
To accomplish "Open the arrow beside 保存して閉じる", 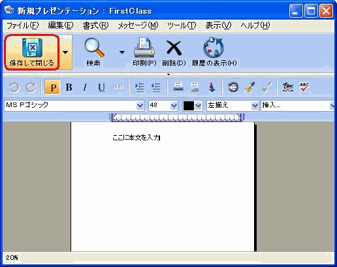I will 65,52.
